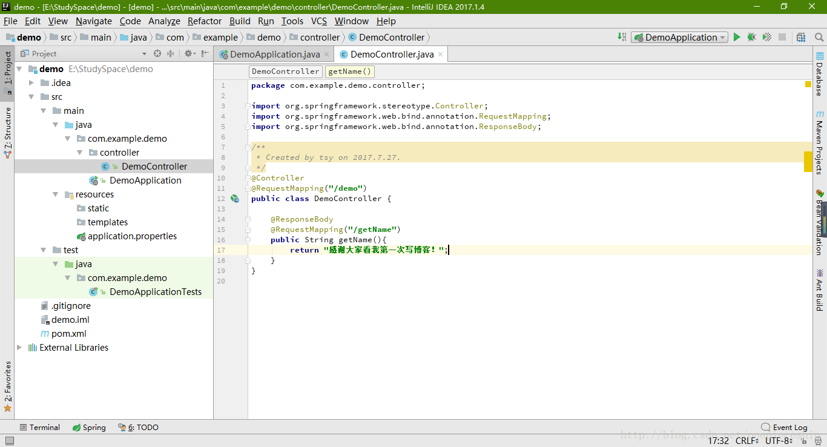Click getName() in editor breadcrumb
This screenshot has height=447, width=827.
[x=349, y=71]
